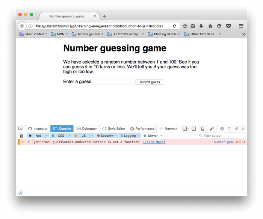This screenshot has width=263, height=219.
Task: Open the Security filter dropdown arrow
Action: tap(116, 136)
